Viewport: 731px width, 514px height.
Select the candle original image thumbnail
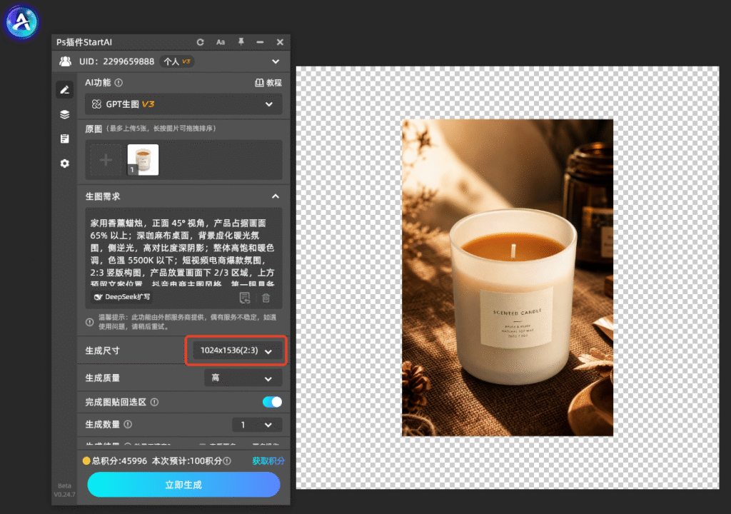click(143, 160)
